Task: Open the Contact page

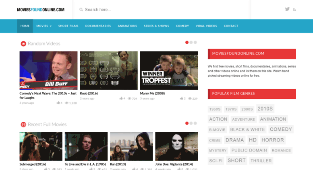Action: (x=231, y=26)
